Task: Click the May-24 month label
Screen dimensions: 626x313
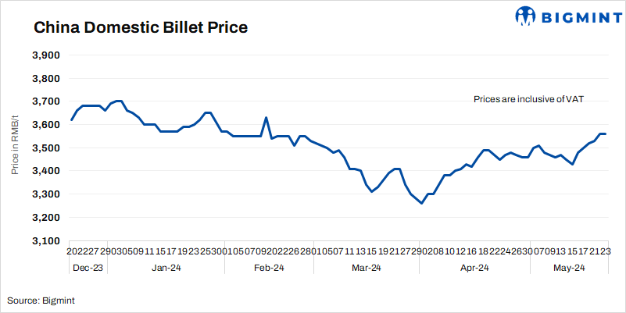Action: [569, 268]
